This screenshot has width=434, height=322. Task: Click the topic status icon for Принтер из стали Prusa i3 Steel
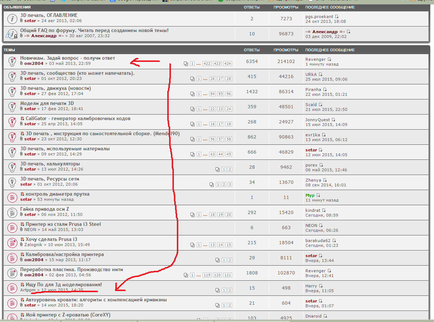point(12,228)
